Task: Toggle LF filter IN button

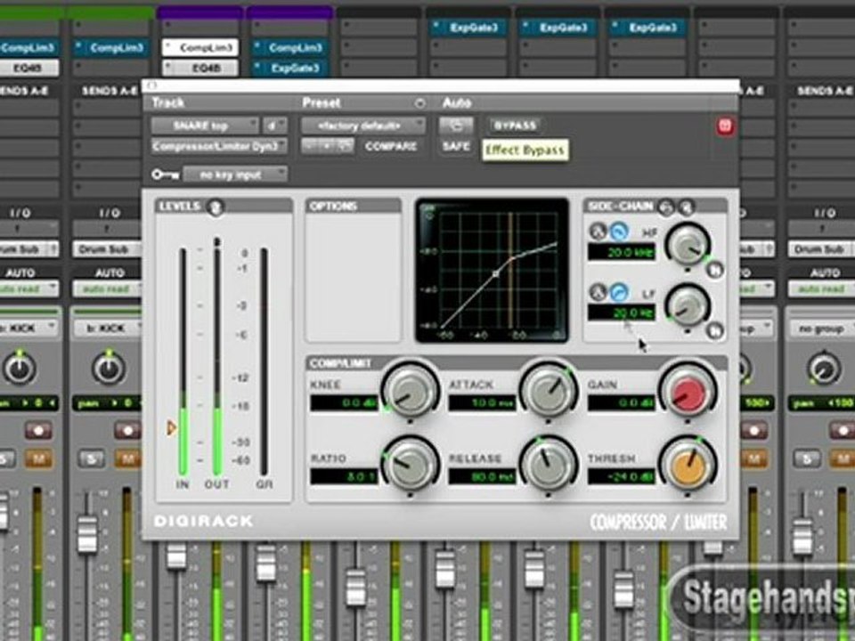Action: tap(715, 329)
